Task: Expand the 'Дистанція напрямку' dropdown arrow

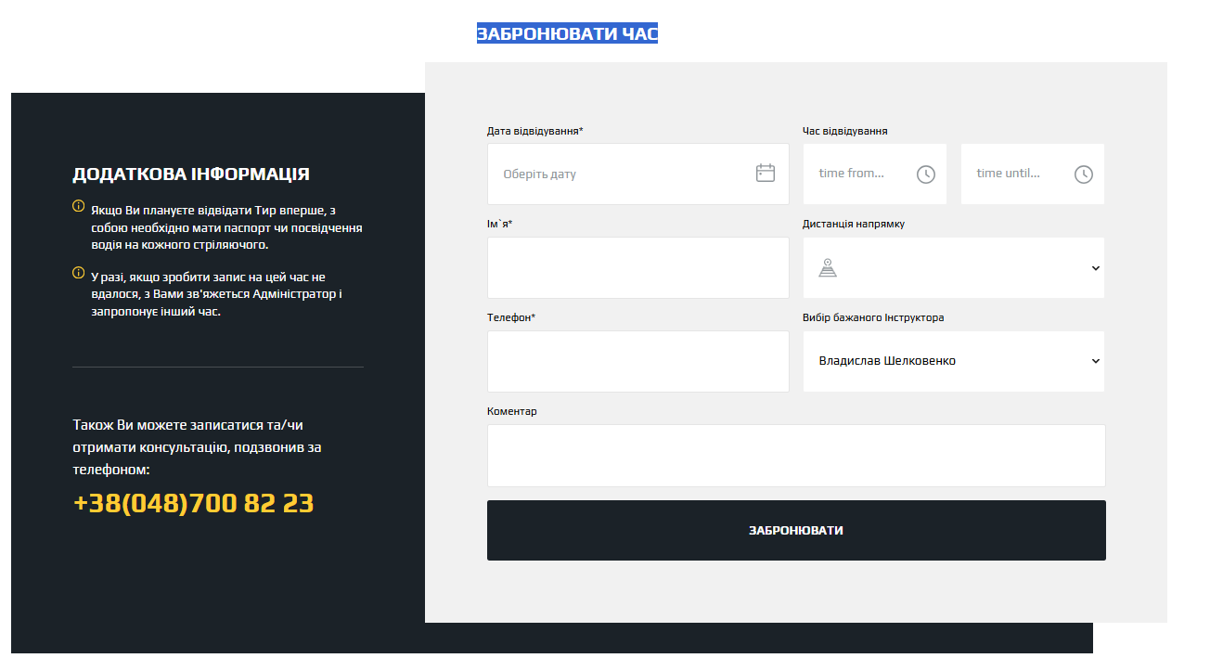Action: 1095,268
